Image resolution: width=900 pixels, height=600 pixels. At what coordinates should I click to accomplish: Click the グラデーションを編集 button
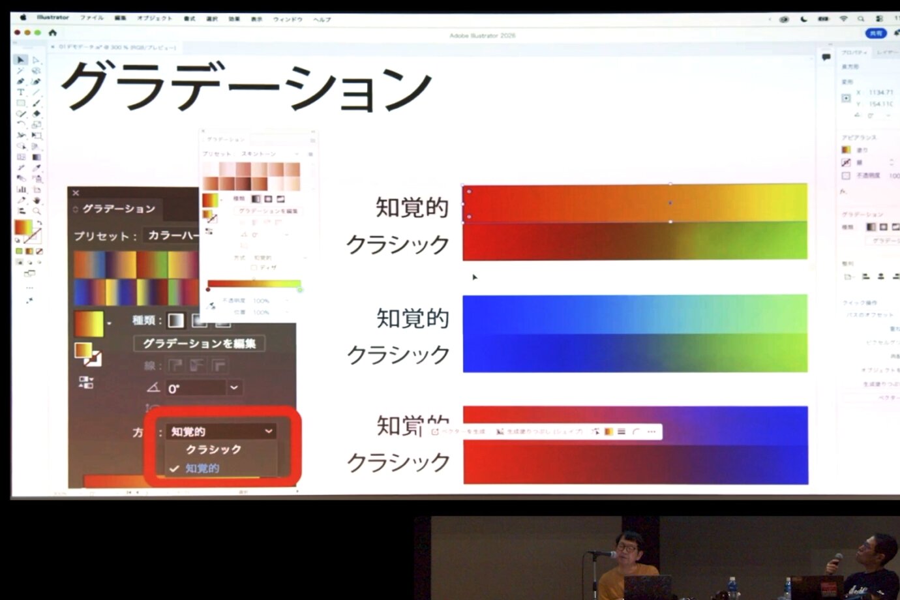pyautogui.click(x=199, y=343)
